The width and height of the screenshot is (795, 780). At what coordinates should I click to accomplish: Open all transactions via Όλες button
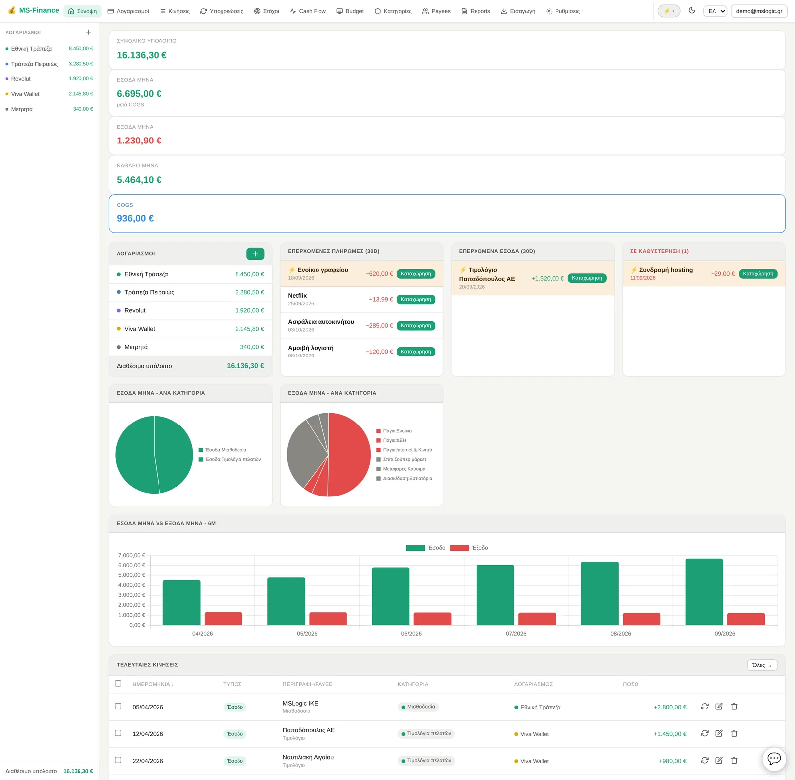point(762,665)
